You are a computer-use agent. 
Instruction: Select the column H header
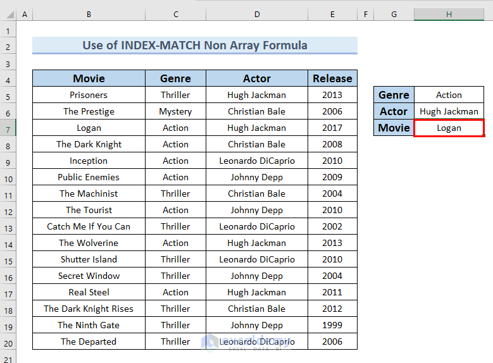(x=449, y=14)
